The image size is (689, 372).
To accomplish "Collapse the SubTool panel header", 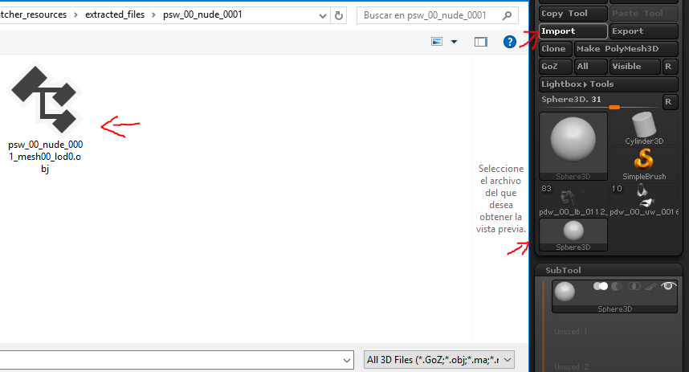I will [562, 271].
